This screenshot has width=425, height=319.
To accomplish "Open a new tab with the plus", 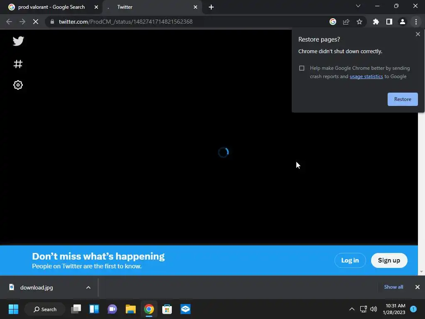I will click(211, 7).
